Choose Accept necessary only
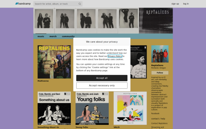 tap(102, 86)
